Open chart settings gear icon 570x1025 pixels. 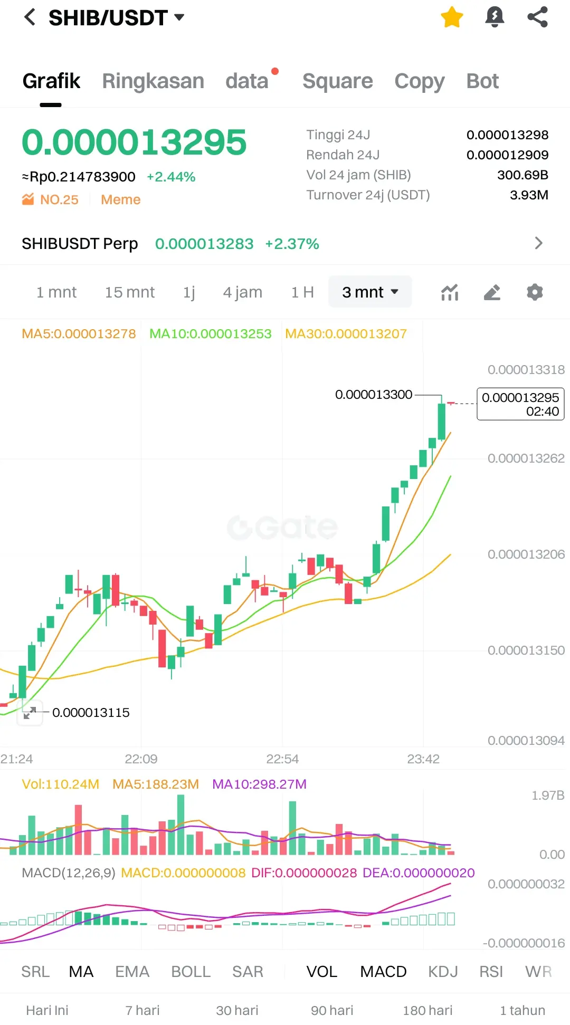[x=535, y=292]
